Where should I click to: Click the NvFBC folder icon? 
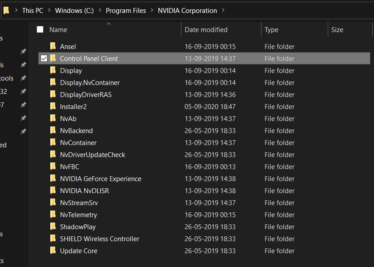[53, 166]
